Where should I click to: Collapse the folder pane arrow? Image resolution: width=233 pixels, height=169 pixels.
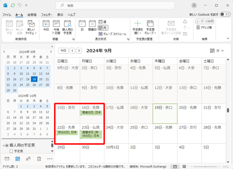coord(52,47)
